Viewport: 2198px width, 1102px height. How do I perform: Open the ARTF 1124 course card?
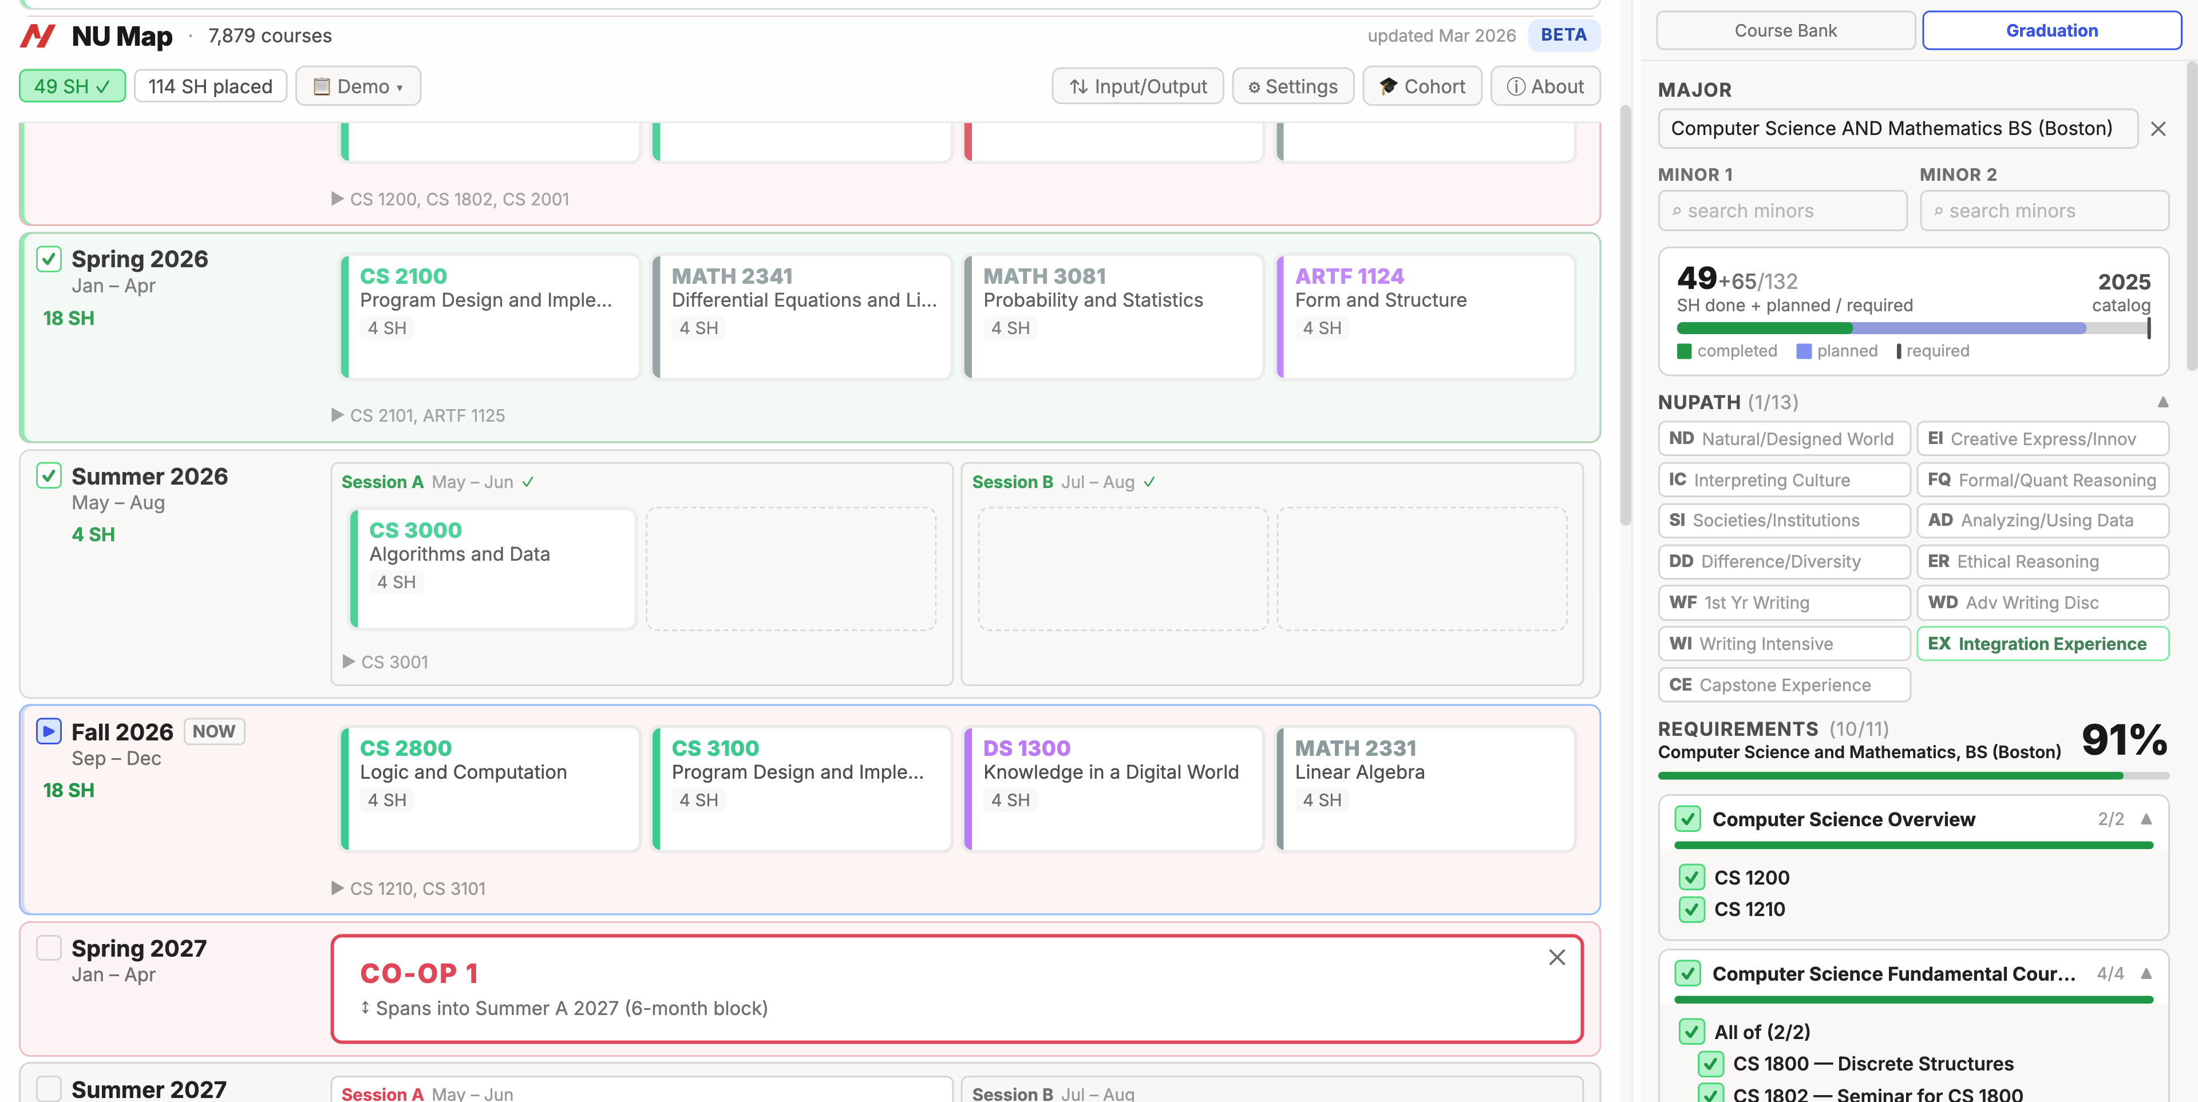[1425, 316]
